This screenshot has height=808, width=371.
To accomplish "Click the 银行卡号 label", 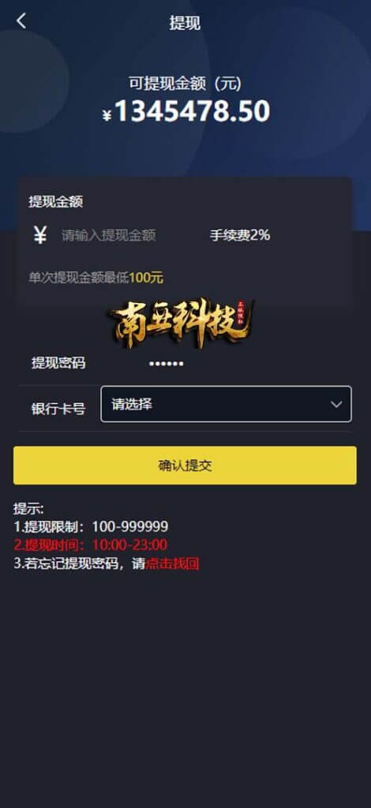I will [58, 410].
